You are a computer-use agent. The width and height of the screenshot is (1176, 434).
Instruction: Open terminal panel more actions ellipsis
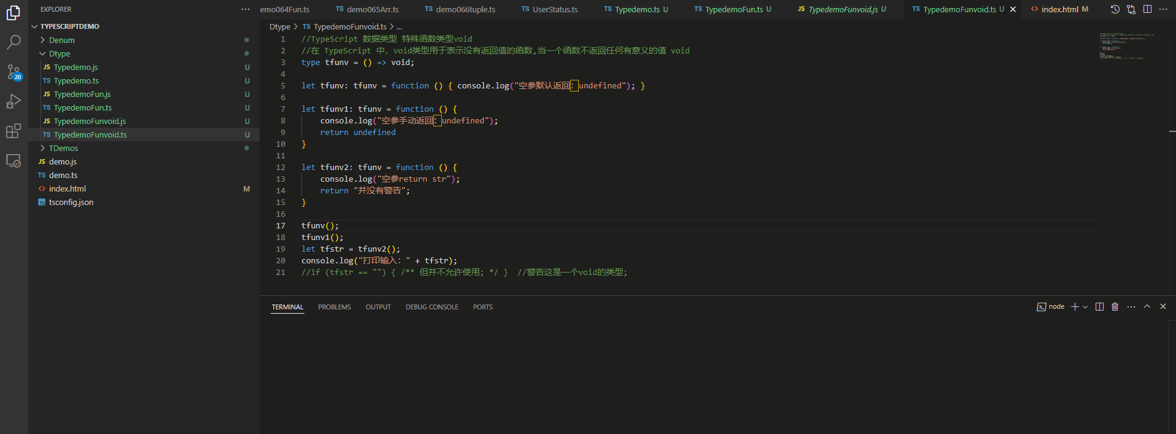point(1131,307)
